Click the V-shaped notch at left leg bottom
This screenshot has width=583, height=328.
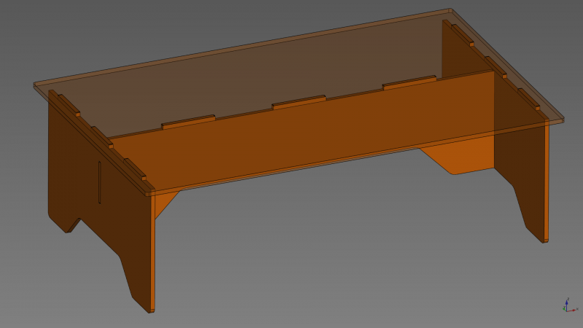(x=73, y=224)
